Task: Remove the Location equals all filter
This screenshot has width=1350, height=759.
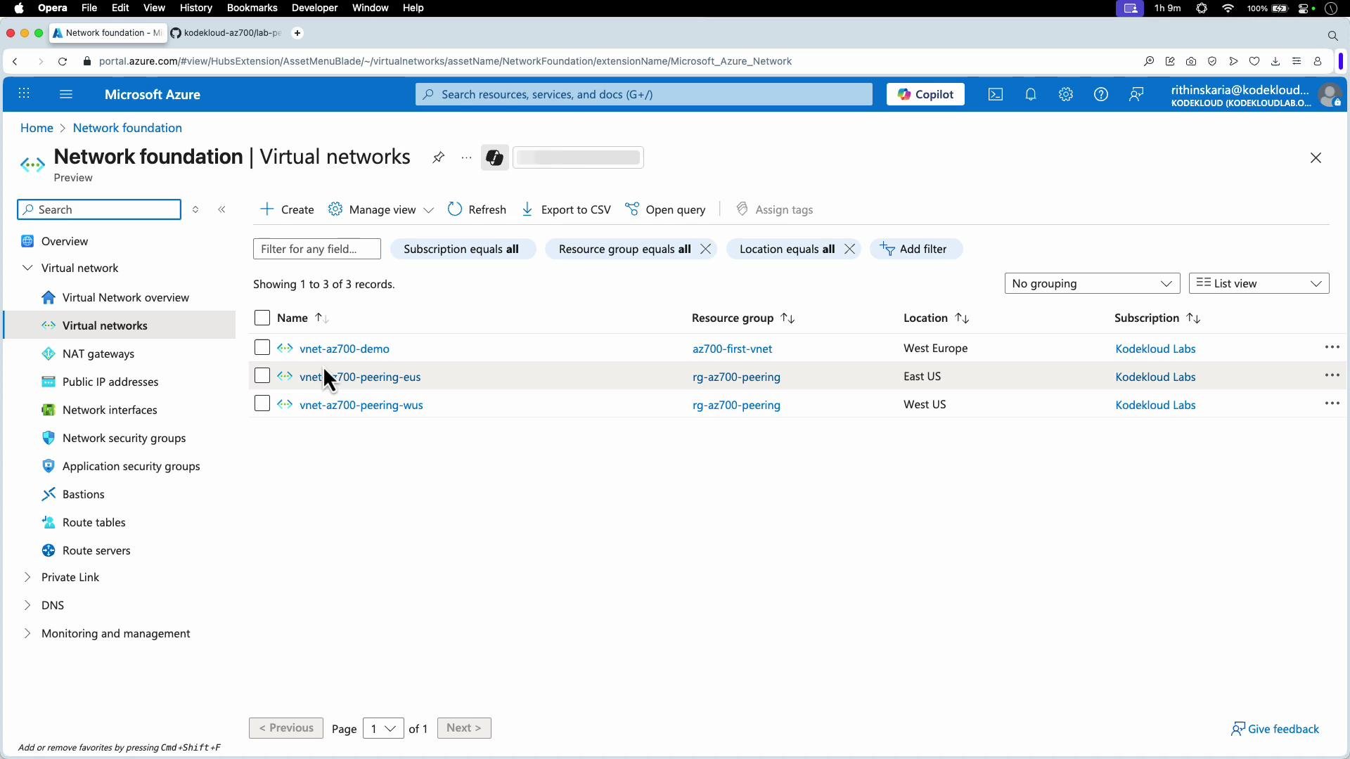Action: [x=850, y=249]
